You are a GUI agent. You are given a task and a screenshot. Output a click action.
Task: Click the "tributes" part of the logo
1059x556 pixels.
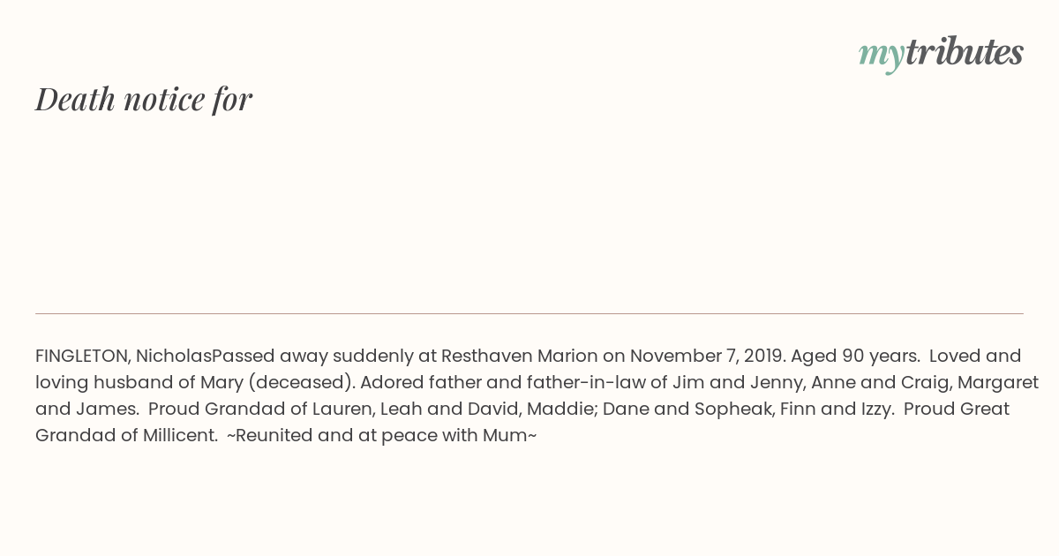[x=965, y=52]
